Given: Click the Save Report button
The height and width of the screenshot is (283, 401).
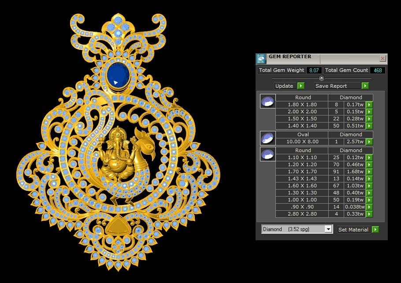Looking at the screenshot, I should (x=341, y=86).
